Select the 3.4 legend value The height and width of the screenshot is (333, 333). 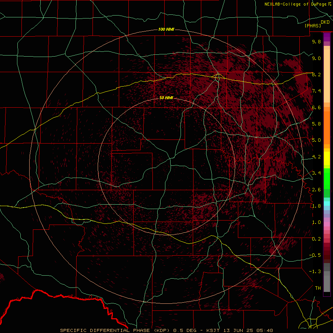(x=316, y=173)
